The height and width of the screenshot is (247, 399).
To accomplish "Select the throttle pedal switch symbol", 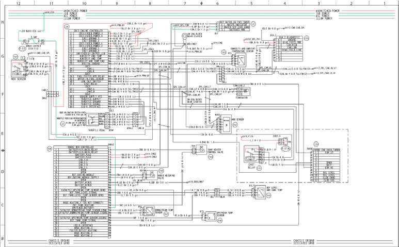I will coord(91,119).
